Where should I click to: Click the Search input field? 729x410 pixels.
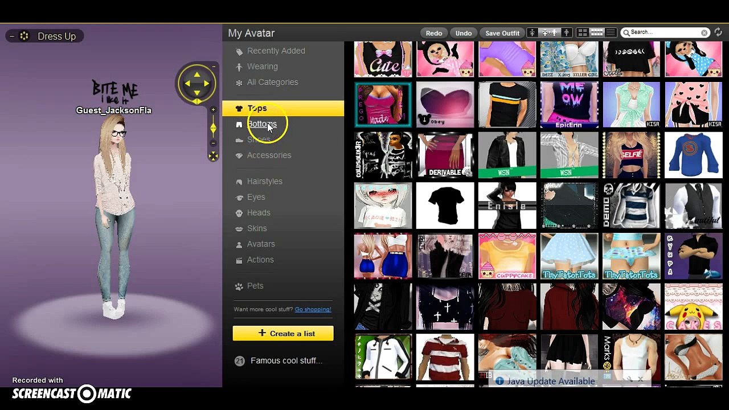(664, 32)
